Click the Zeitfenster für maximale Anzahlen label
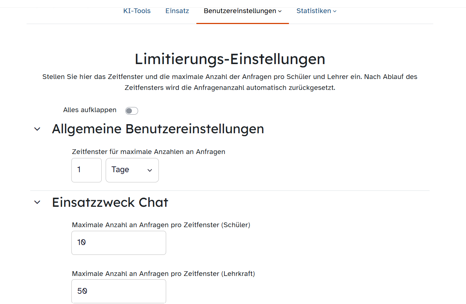The image size is (466, 304). pos(148,152)
